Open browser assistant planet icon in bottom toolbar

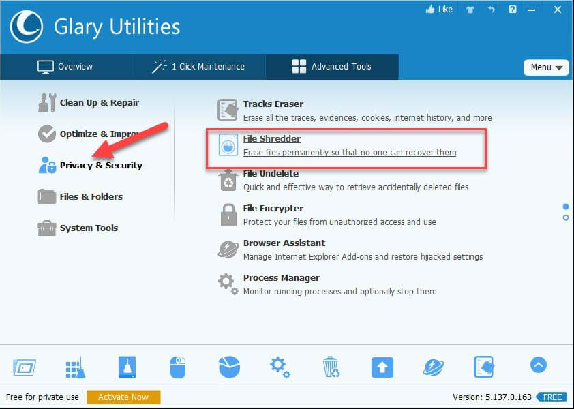point(434,367)
